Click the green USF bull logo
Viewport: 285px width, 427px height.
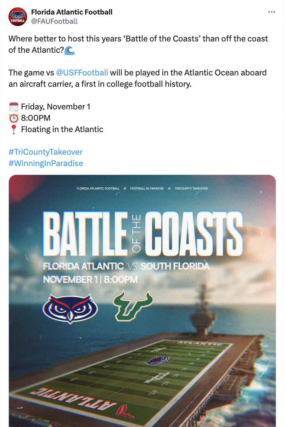pyautogui.click(x=133, y=305)
